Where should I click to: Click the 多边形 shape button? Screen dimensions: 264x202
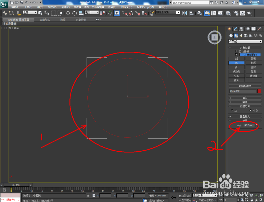(x=236, y=71)
